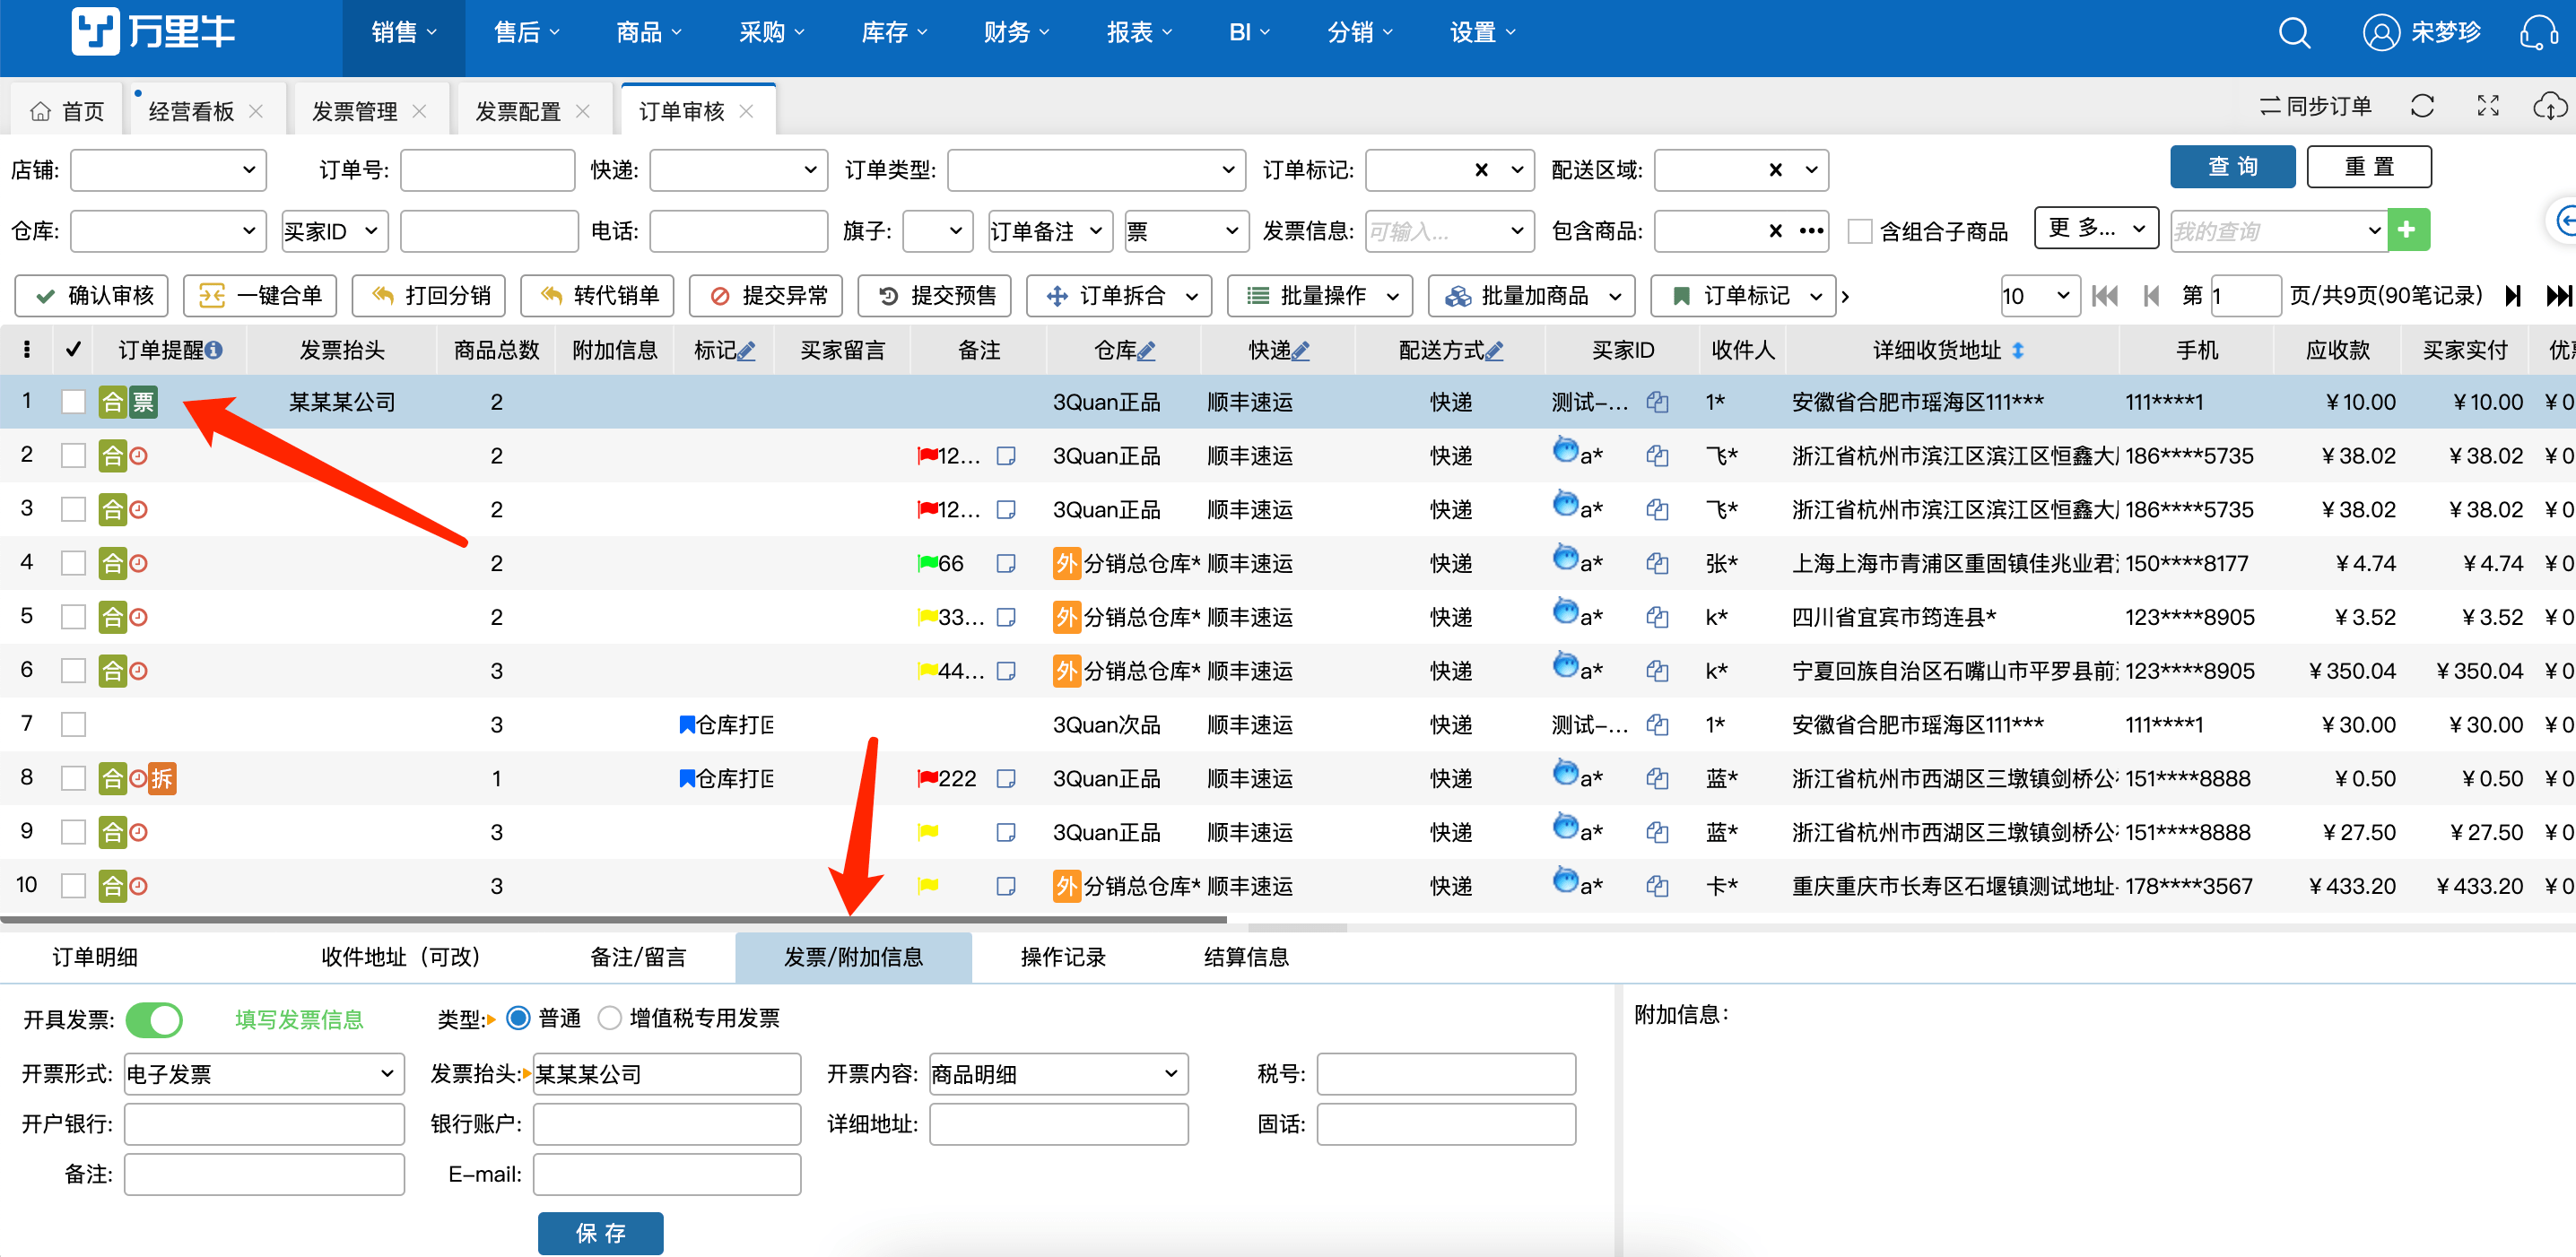The width and height of the screenshot is (2576, 1257).
Task: Open the 订单类型 dropdown
Action: 1096,171
